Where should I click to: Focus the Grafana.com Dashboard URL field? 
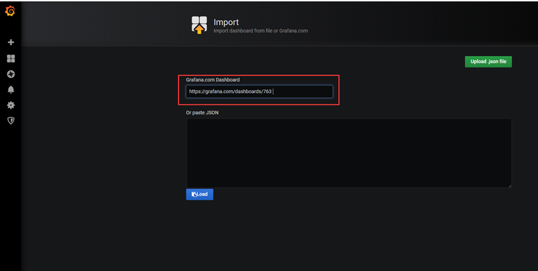coord(260,92)
